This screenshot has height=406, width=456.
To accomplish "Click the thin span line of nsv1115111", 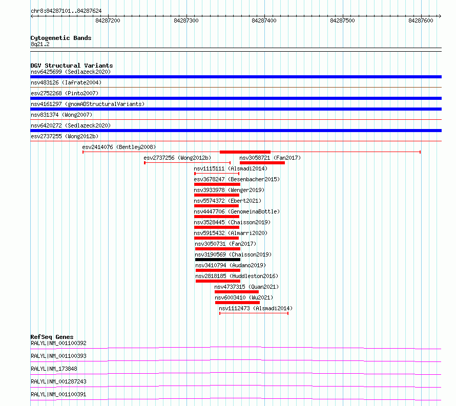I will (217, 174).
